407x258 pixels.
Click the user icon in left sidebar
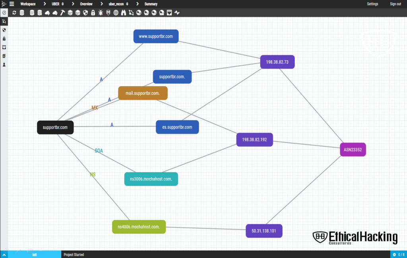point(4,64)
